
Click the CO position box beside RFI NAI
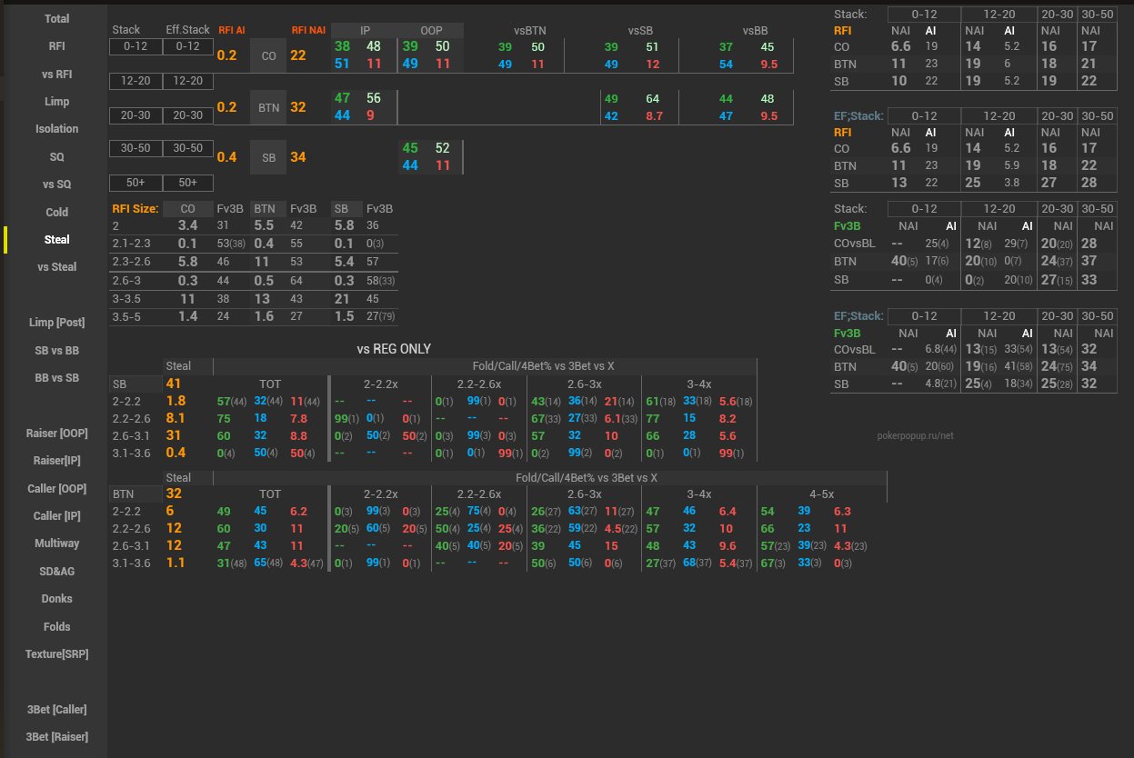(268, 55)
